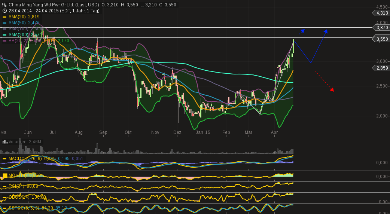Viewport: 390px width, 214px height.
Task: Select the 4,313 price level tag
Action: pyautogui.click(x=382, y=13)
